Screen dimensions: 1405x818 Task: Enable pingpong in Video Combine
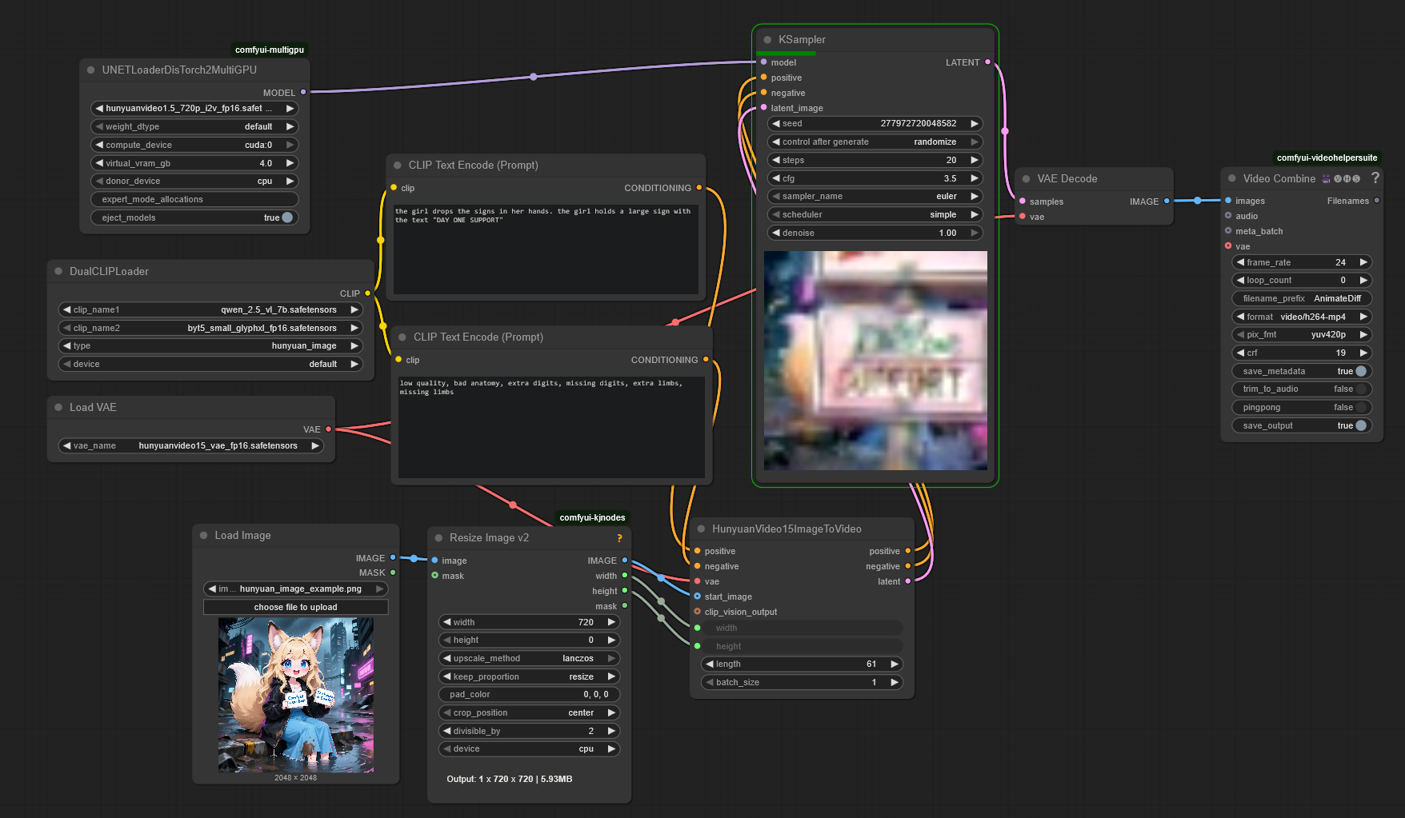click(1302, 407)
